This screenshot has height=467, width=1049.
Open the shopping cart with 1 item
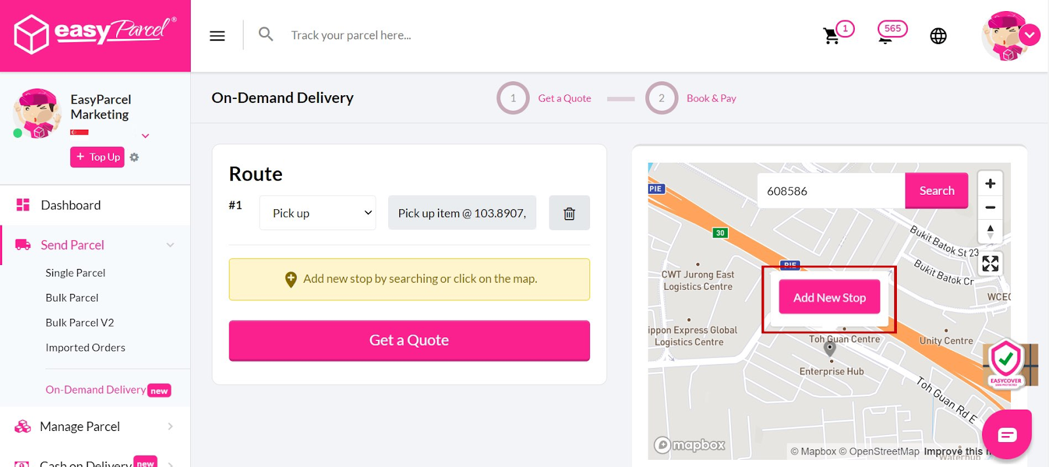click(x=831, y=37)
